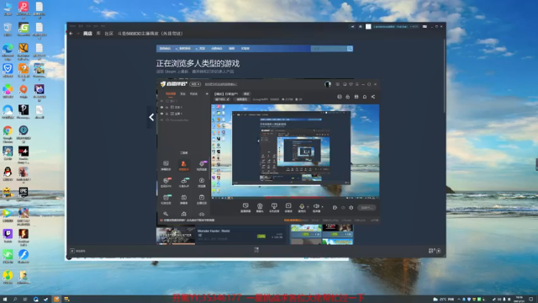The image size is (538, 303).
Task: Click middle tool icon in toolbox third row
Action: coord(183,199)
